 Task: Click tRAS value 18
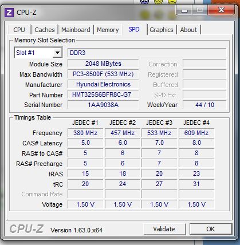[123, 173]
